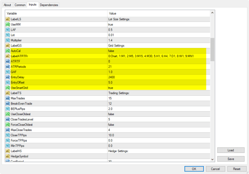Click the LAF double type icon
249x174 pixels.
(x=8, y=30)
